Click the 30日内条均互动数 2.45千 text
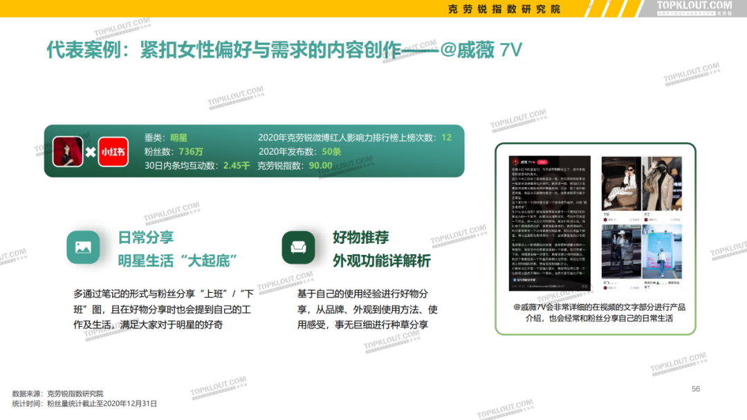Viewport: 747px width, 420px height. (x=197, y=166)
